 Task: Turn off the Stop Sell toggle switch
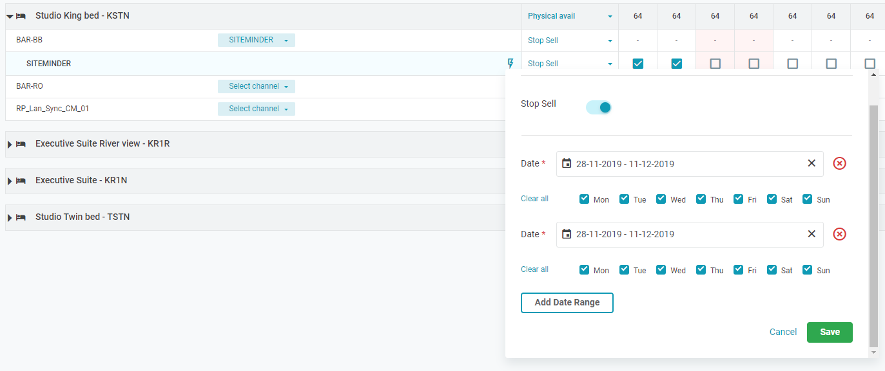click(x=599, y=107)
